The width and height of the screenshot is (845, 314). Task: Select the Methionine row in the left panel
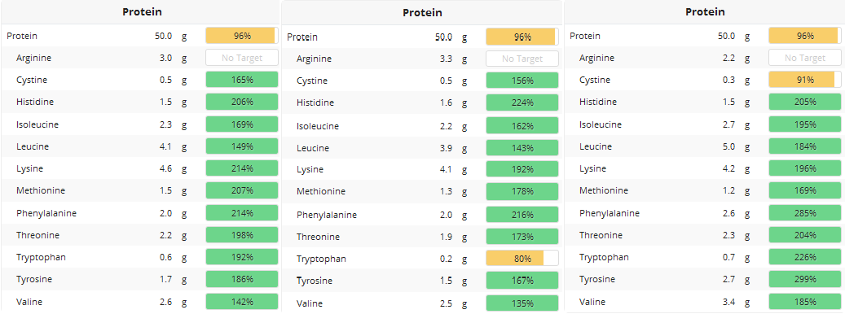(141, 191)
